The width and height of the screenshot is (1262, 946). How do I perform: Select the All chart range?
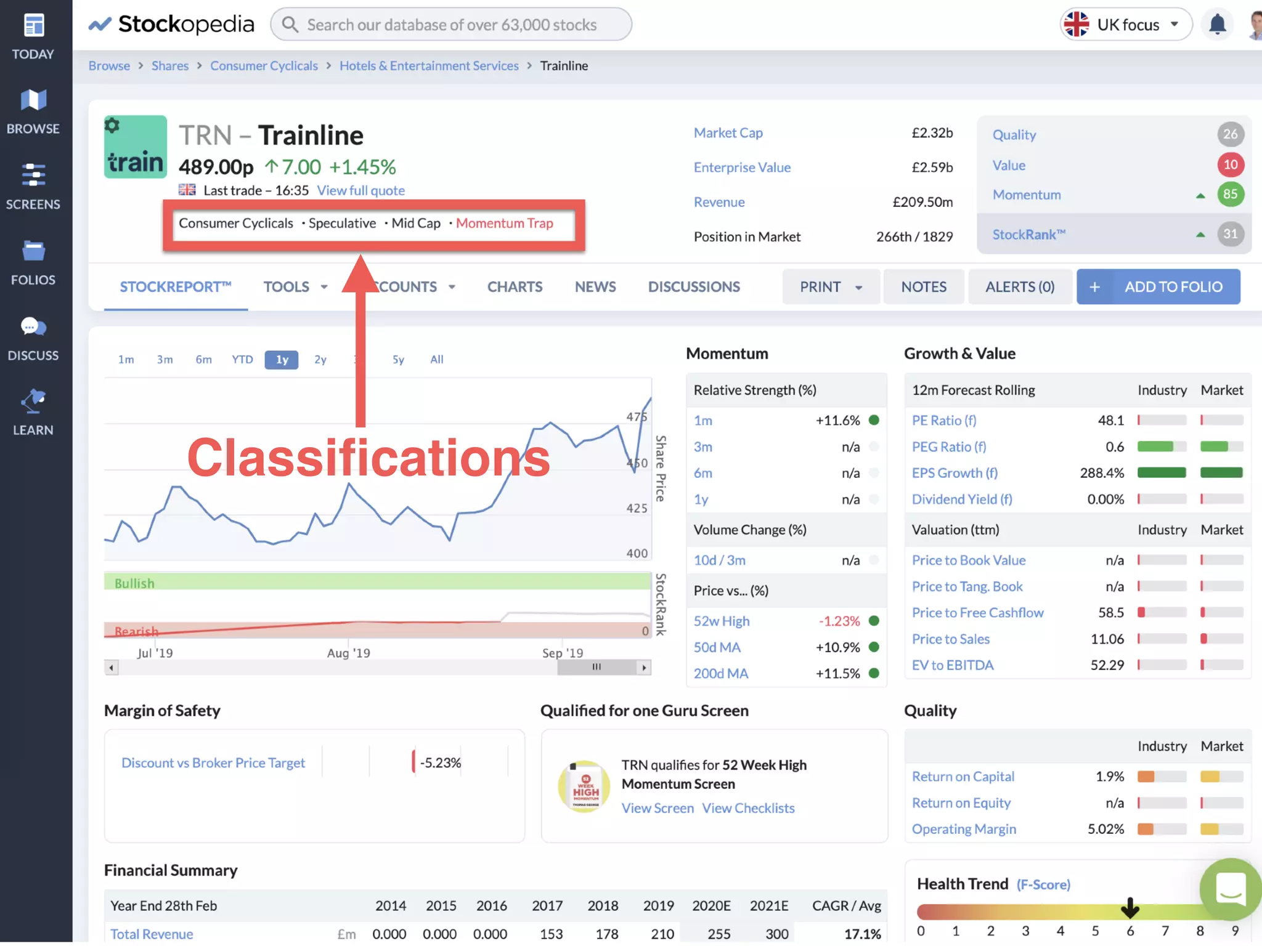pyautogui.click(x=436, y=360)
